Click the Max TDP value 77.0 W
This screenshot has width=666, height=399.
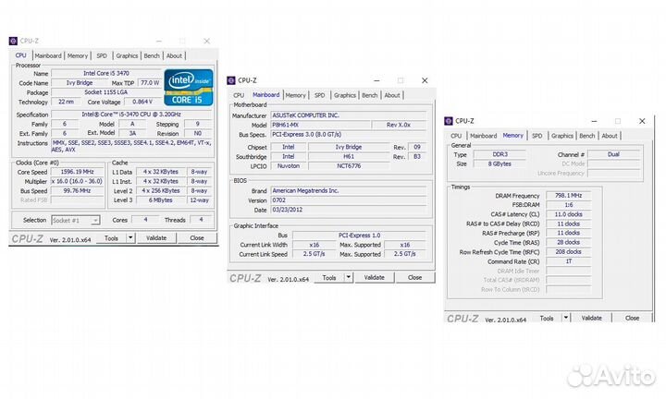point(150,83)
